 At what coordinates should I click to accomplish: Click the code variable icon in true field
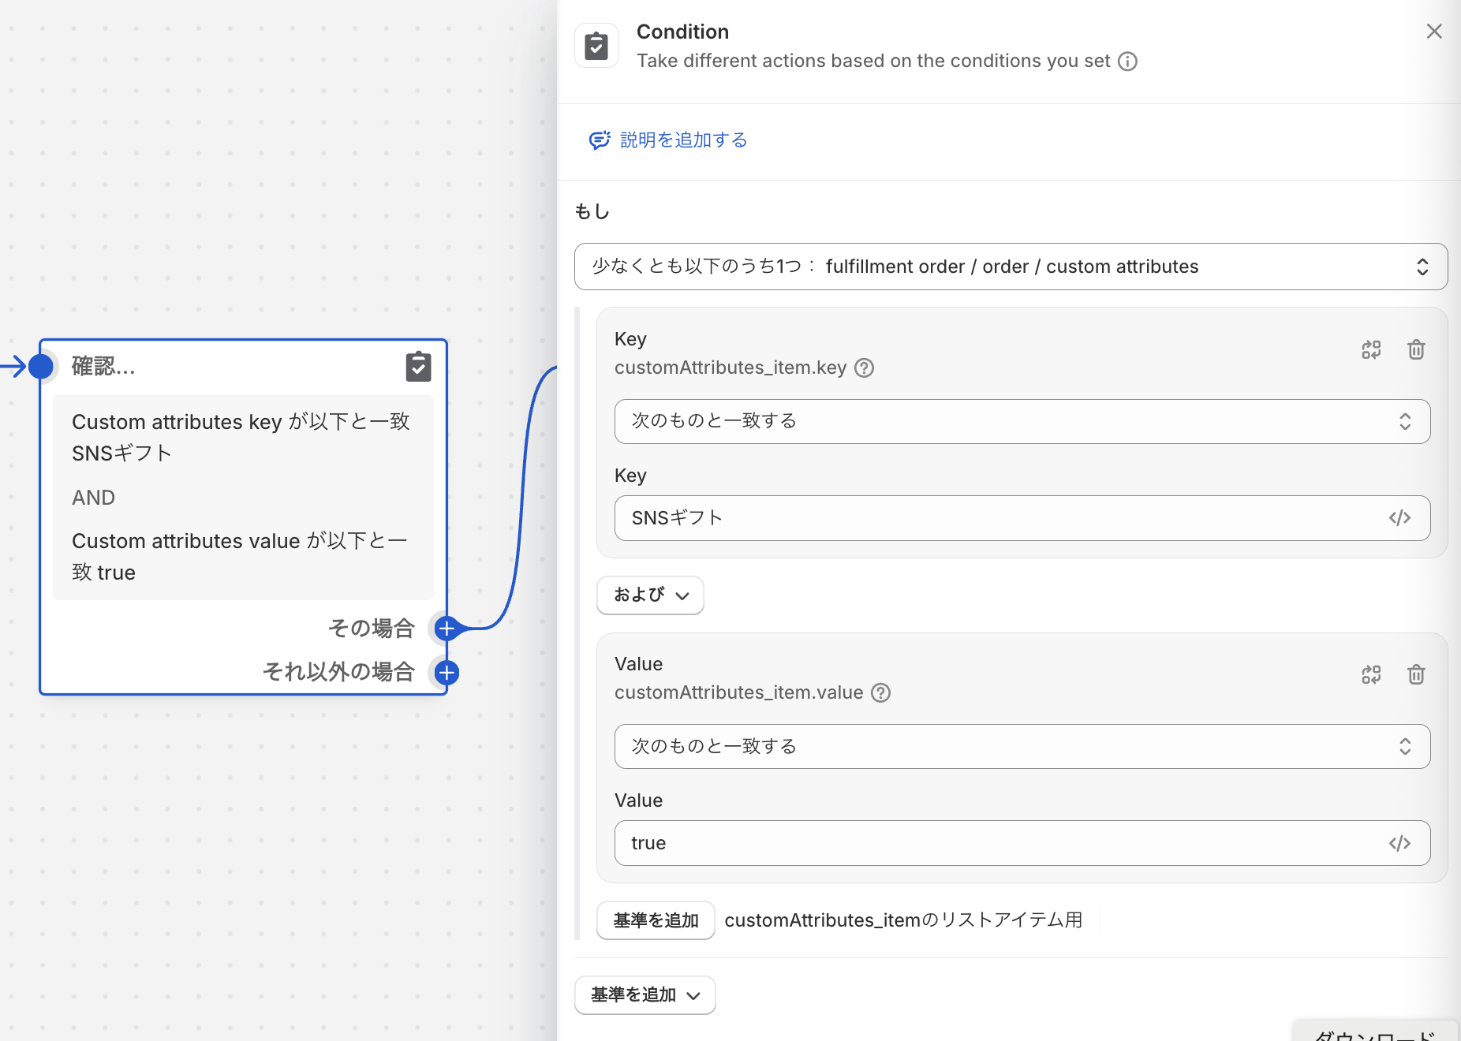pos(1399,843)
